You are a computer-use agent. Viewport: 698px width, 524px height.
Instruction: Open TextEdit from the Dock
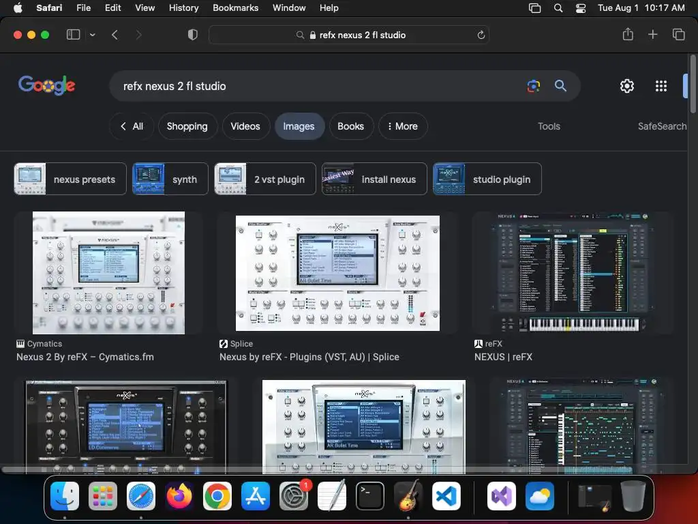332,495
